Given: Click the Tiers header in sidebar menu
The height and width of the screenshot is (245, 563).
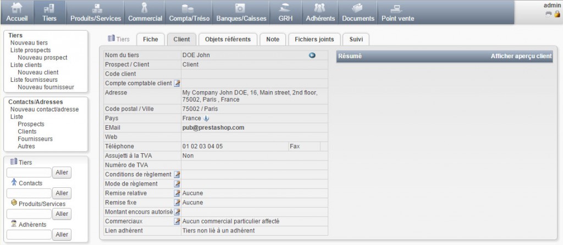Looking at the screenshot, I should coord(15,35).
